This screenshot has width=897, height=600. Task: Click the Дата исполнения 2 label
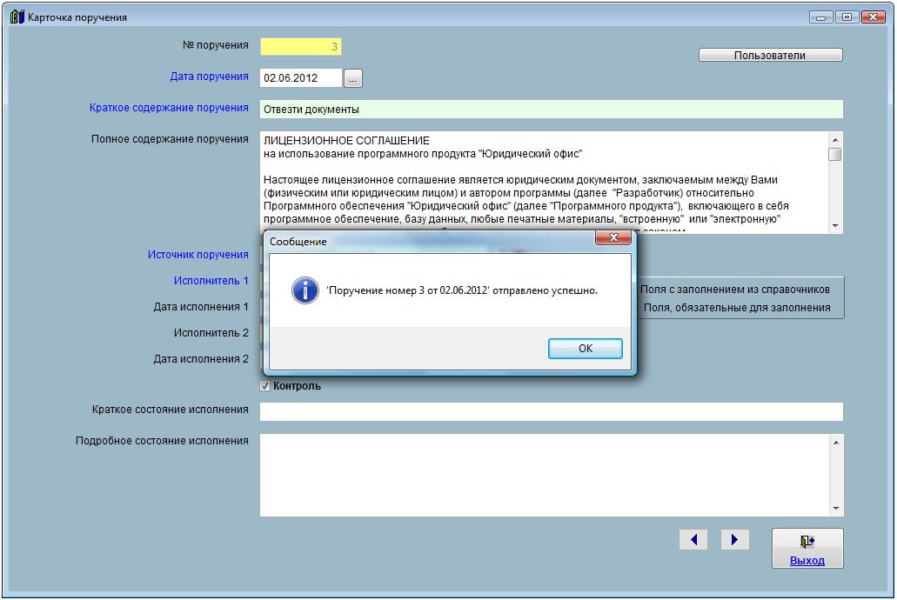[x=201, y=358]
